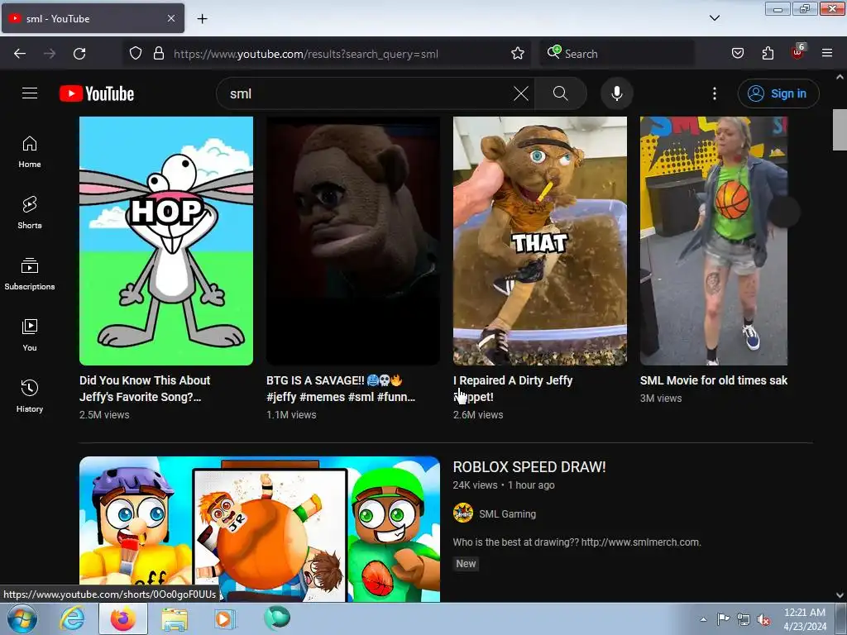Open tracking protection shield info
Image resolution: width=847 pixels, height=635 pixels.
136,54
